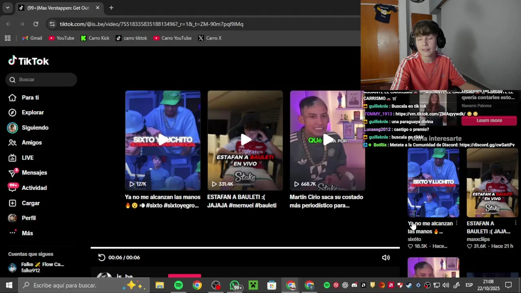Select the Max Verstappen browser tab

(x=58, y=8)
